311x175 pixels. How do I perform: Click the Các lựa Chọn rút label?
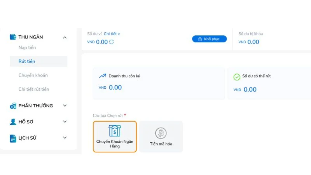point(108,115)
